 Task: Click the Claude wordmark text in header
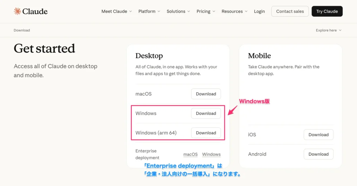click(x=35, y=11)
